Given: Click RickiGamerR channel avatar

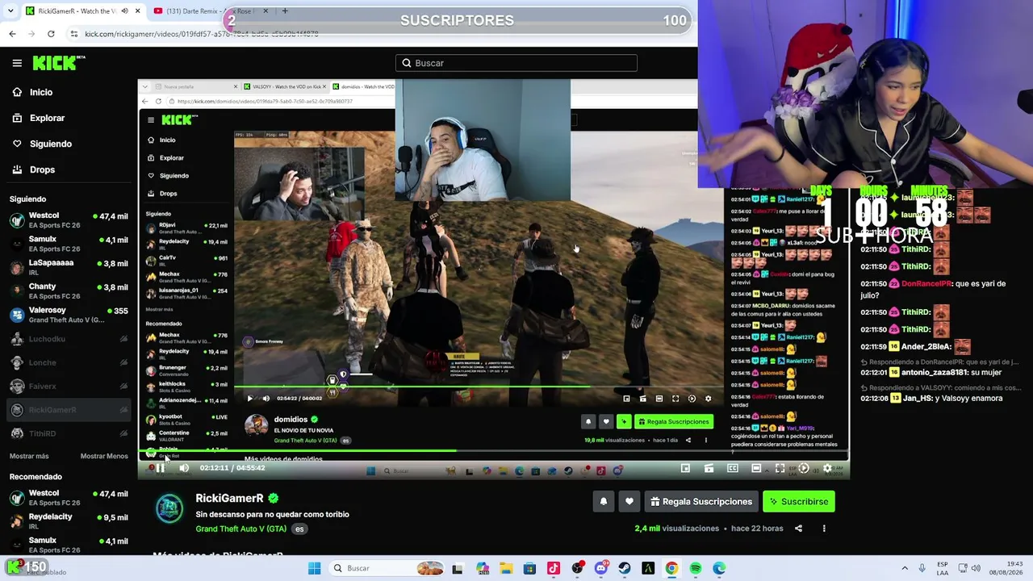Looking at the screenshot, I should tap(169, 508).
